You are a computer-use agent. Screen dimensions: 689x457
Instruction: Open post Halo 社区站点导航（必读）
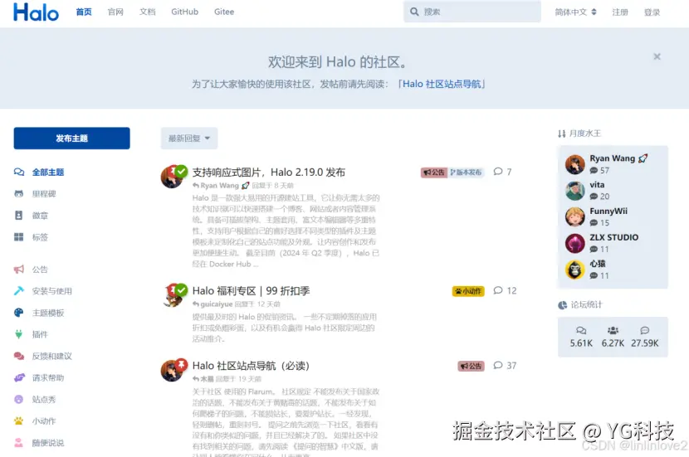click(251, 366)
